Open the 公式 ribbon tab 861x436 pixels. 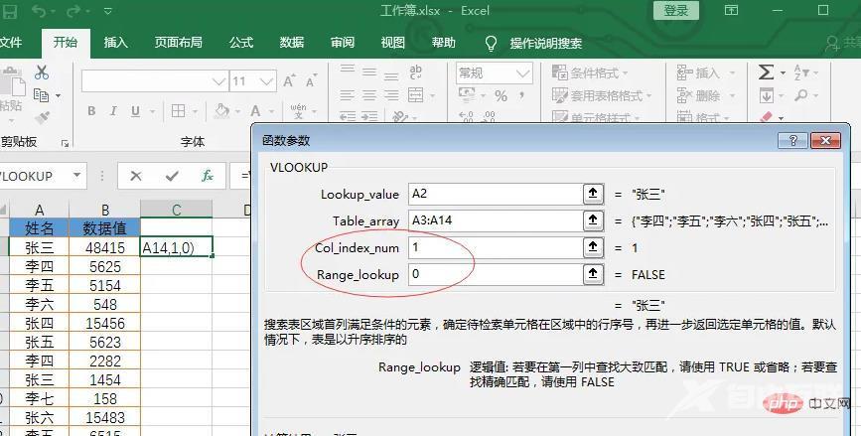(241, 43)
